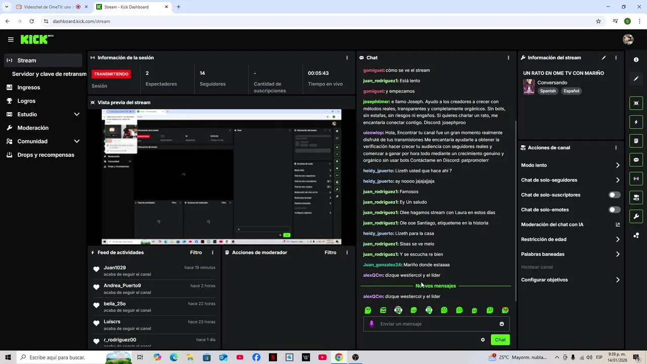
Task: Click the info icon in the right rail
Action: [x=636, y=60]
